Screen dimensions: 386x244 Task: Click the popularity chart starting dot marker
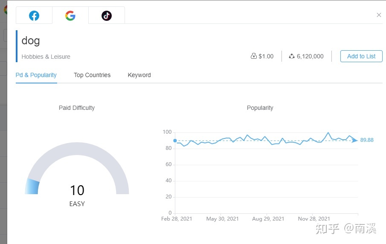point(175,141)
